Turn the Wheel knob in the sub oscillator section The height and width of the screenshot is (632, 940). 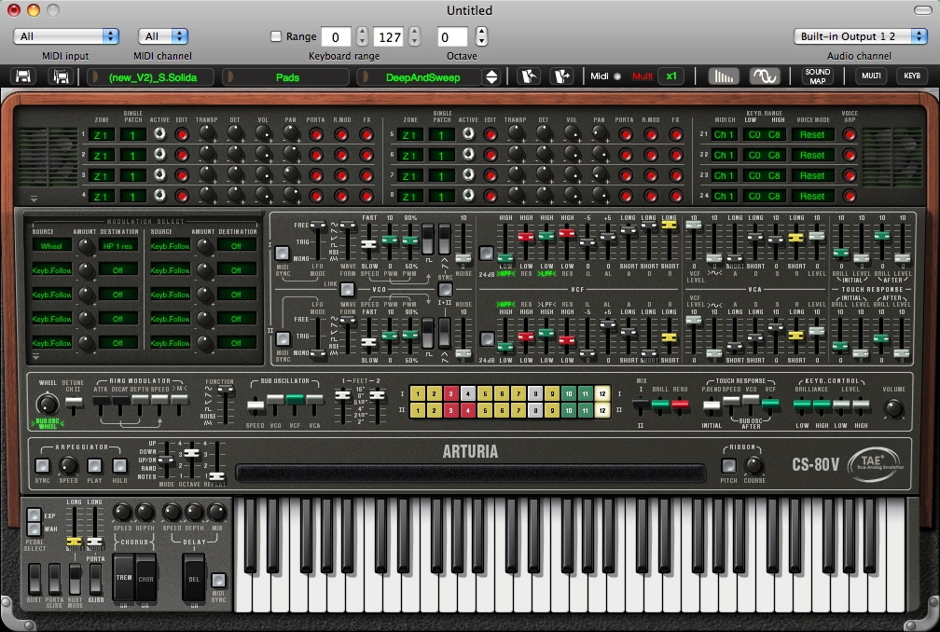(48, 405)
